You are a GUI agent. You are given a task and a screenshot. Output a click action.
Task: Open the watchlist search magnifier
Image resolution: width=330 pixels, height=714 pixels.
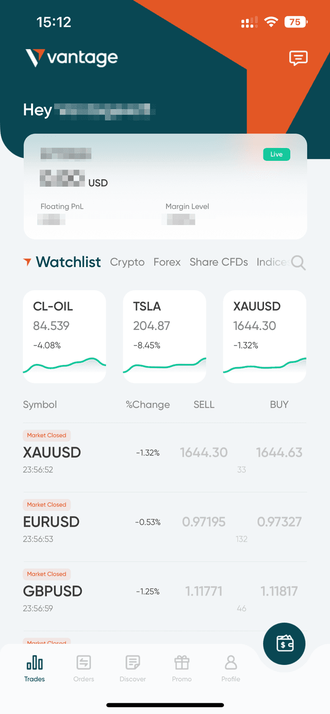298,262
